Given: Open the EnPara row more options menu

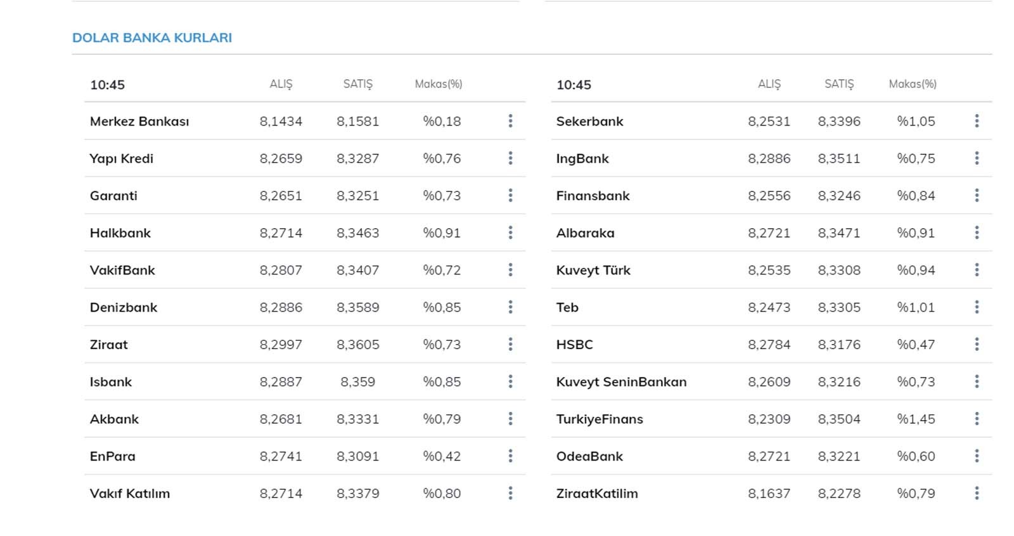Looking at the screenshot, I should tap(510, 456).
